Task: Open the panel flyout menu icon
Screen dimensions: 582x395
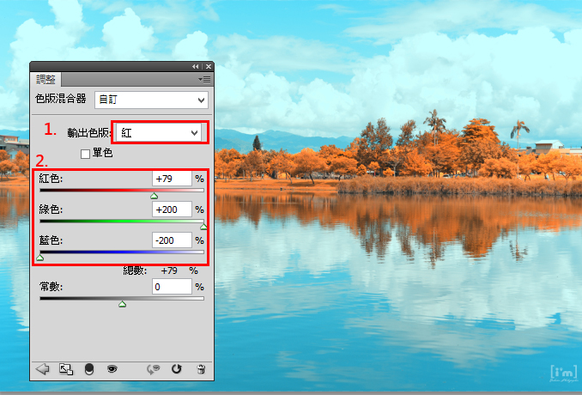Action: tap(204, 80)
